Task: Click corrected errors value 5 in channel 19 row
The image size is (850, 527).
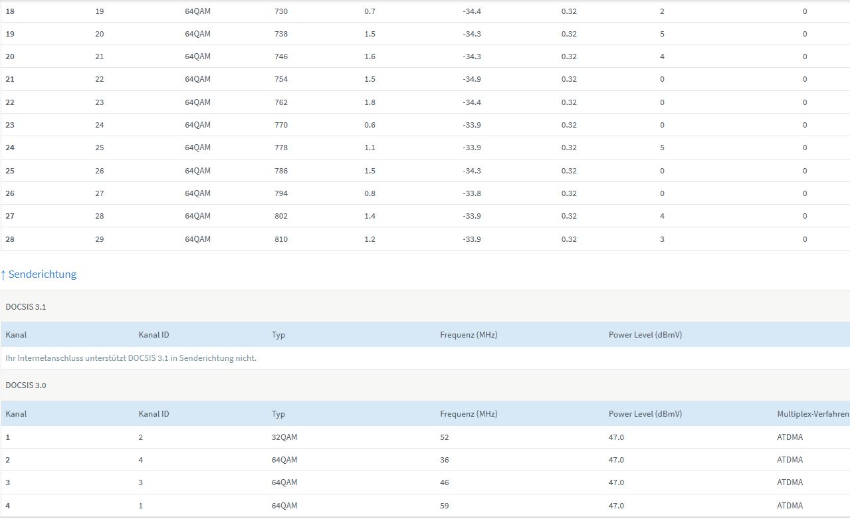Action: 662,34
